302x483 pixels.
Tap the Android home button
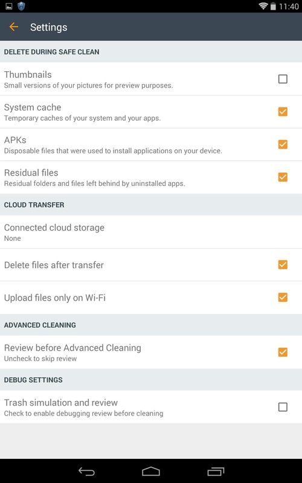pos(150,472)
